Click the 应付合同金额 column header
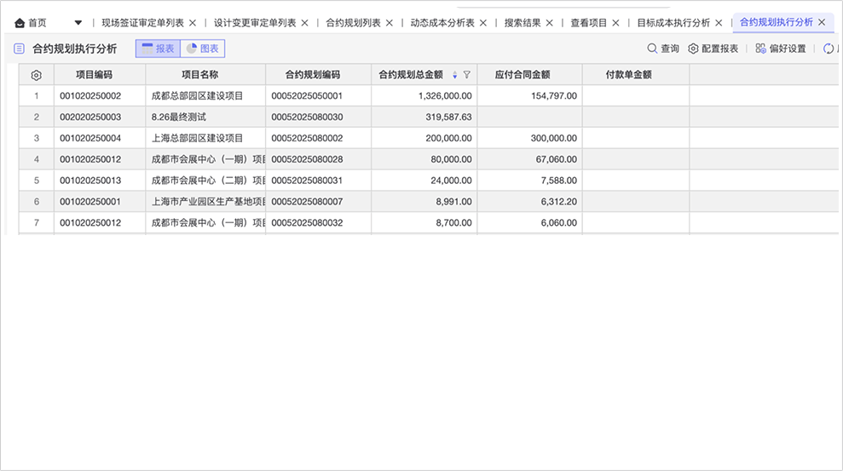The width and height of the screenshot is (843, 471). point(528,75)
